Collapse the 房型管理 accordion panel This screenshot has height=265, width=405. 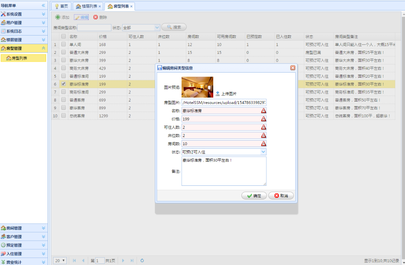click(24, 48)
